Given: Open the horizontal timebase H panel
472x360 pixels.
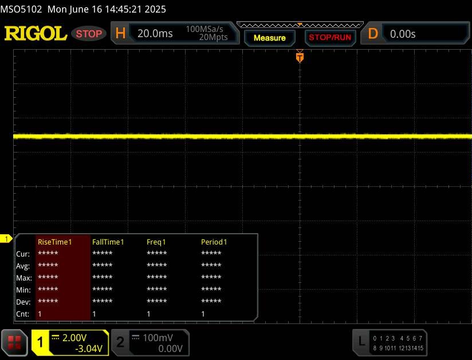Looking at the screenshot, I should tap(120, 33).
